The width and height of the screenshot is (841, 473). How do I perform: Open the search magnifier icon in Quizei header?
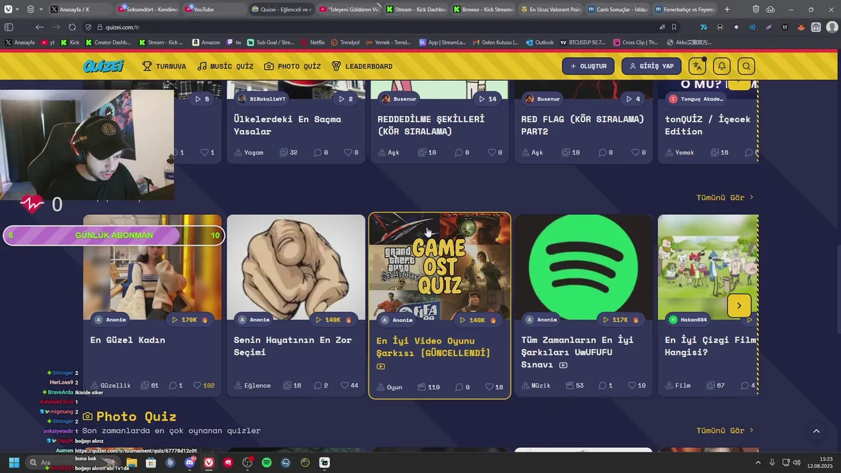746,66
